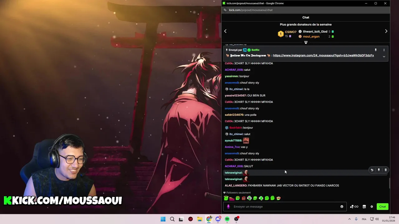The height and width of the screenshot is (224, 399).
Task: Click the purple microphone icon in message field
Action: tap(228, 207)
